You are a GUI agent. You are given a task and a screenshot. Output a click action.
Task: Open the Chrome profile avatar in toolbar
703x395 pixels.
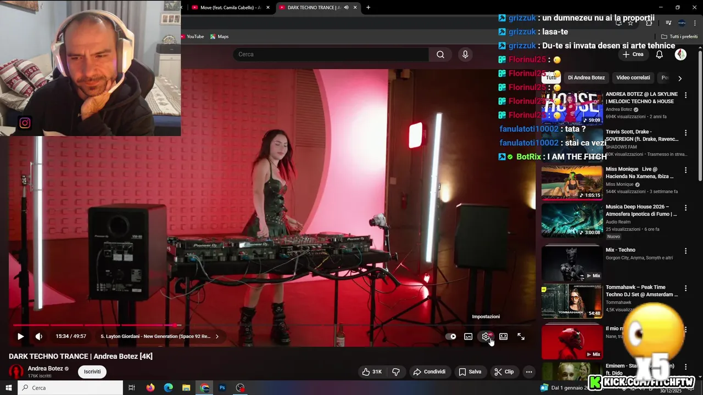tap(682, 22)
